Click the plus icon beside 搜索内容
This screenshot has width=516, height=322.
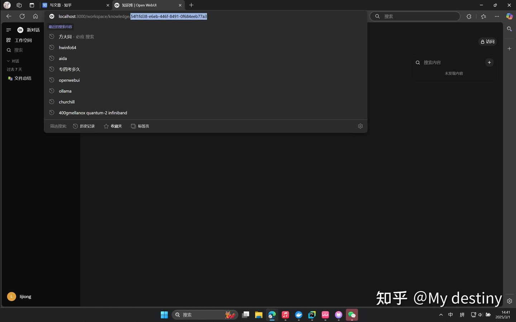click(489, 62)
